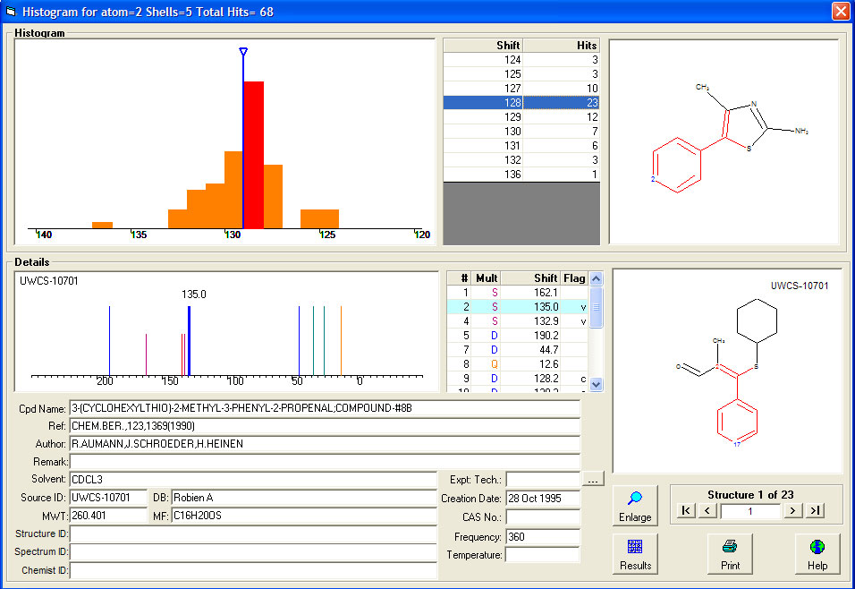Go to the previous structure

tap(707, 510)
